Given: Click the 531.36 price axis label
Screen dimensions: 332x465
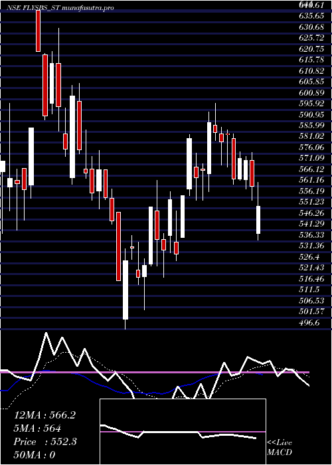Looking at the screenshot, I should click(312, 246).
